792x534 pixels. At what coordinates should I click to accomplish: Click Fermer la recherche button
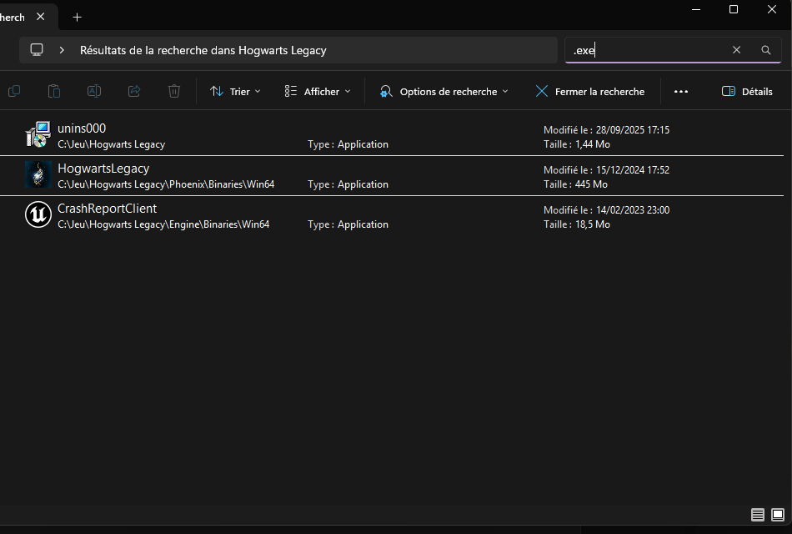click(x=590, y=92)
